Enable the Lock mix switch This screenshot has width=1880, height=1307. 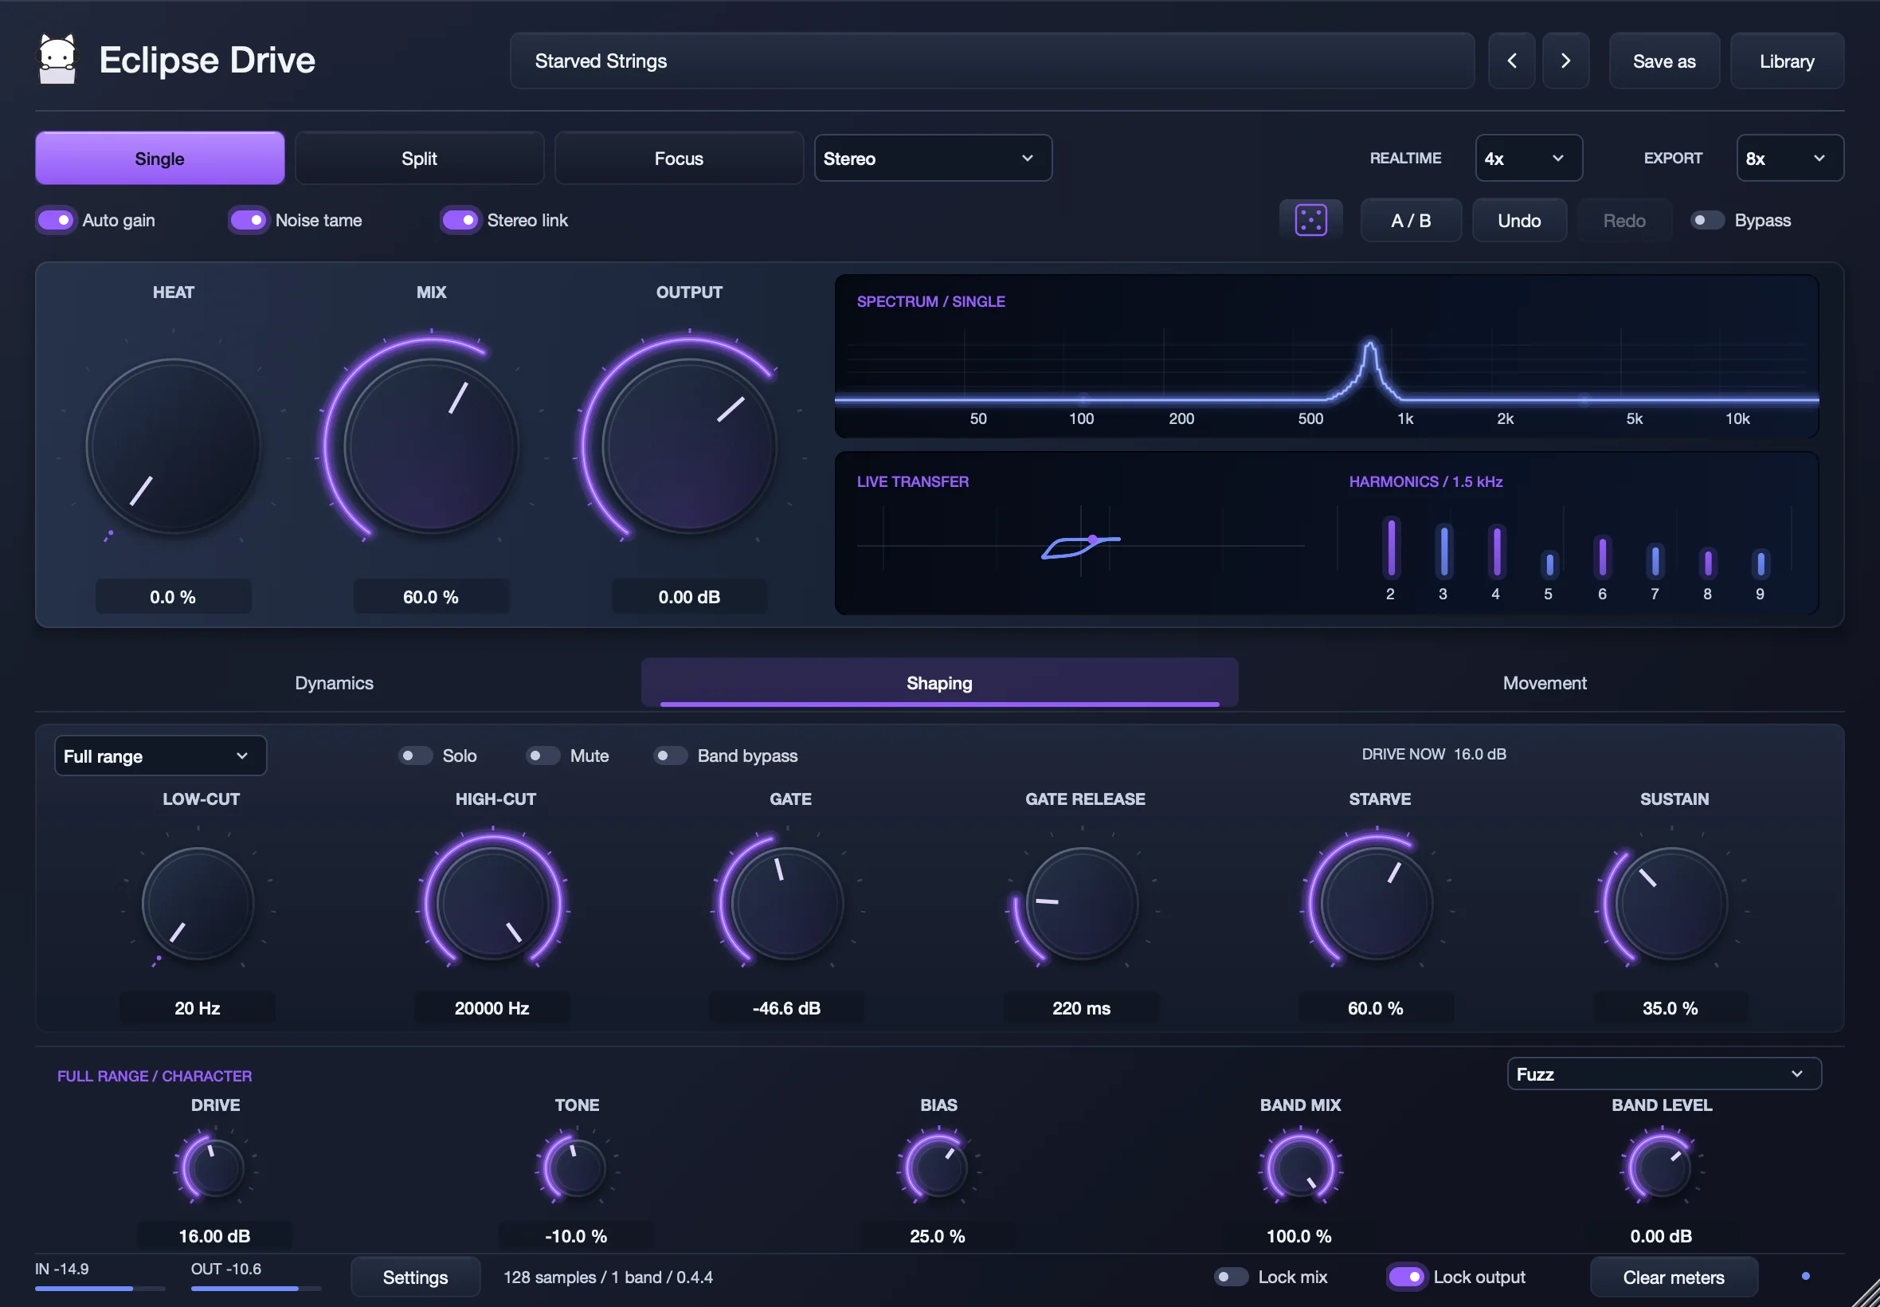point(1231,1276)
